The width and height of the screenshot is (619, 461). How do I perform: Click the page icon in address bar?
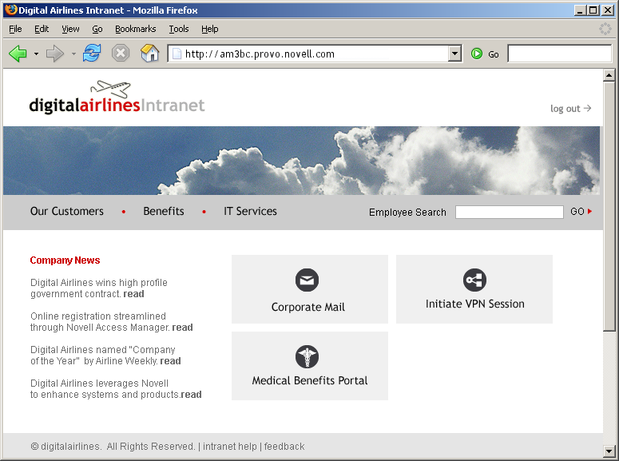[x=177, y=54]
